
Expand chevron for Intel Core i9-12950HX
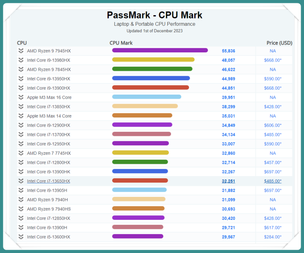click(x=21, y=144)
